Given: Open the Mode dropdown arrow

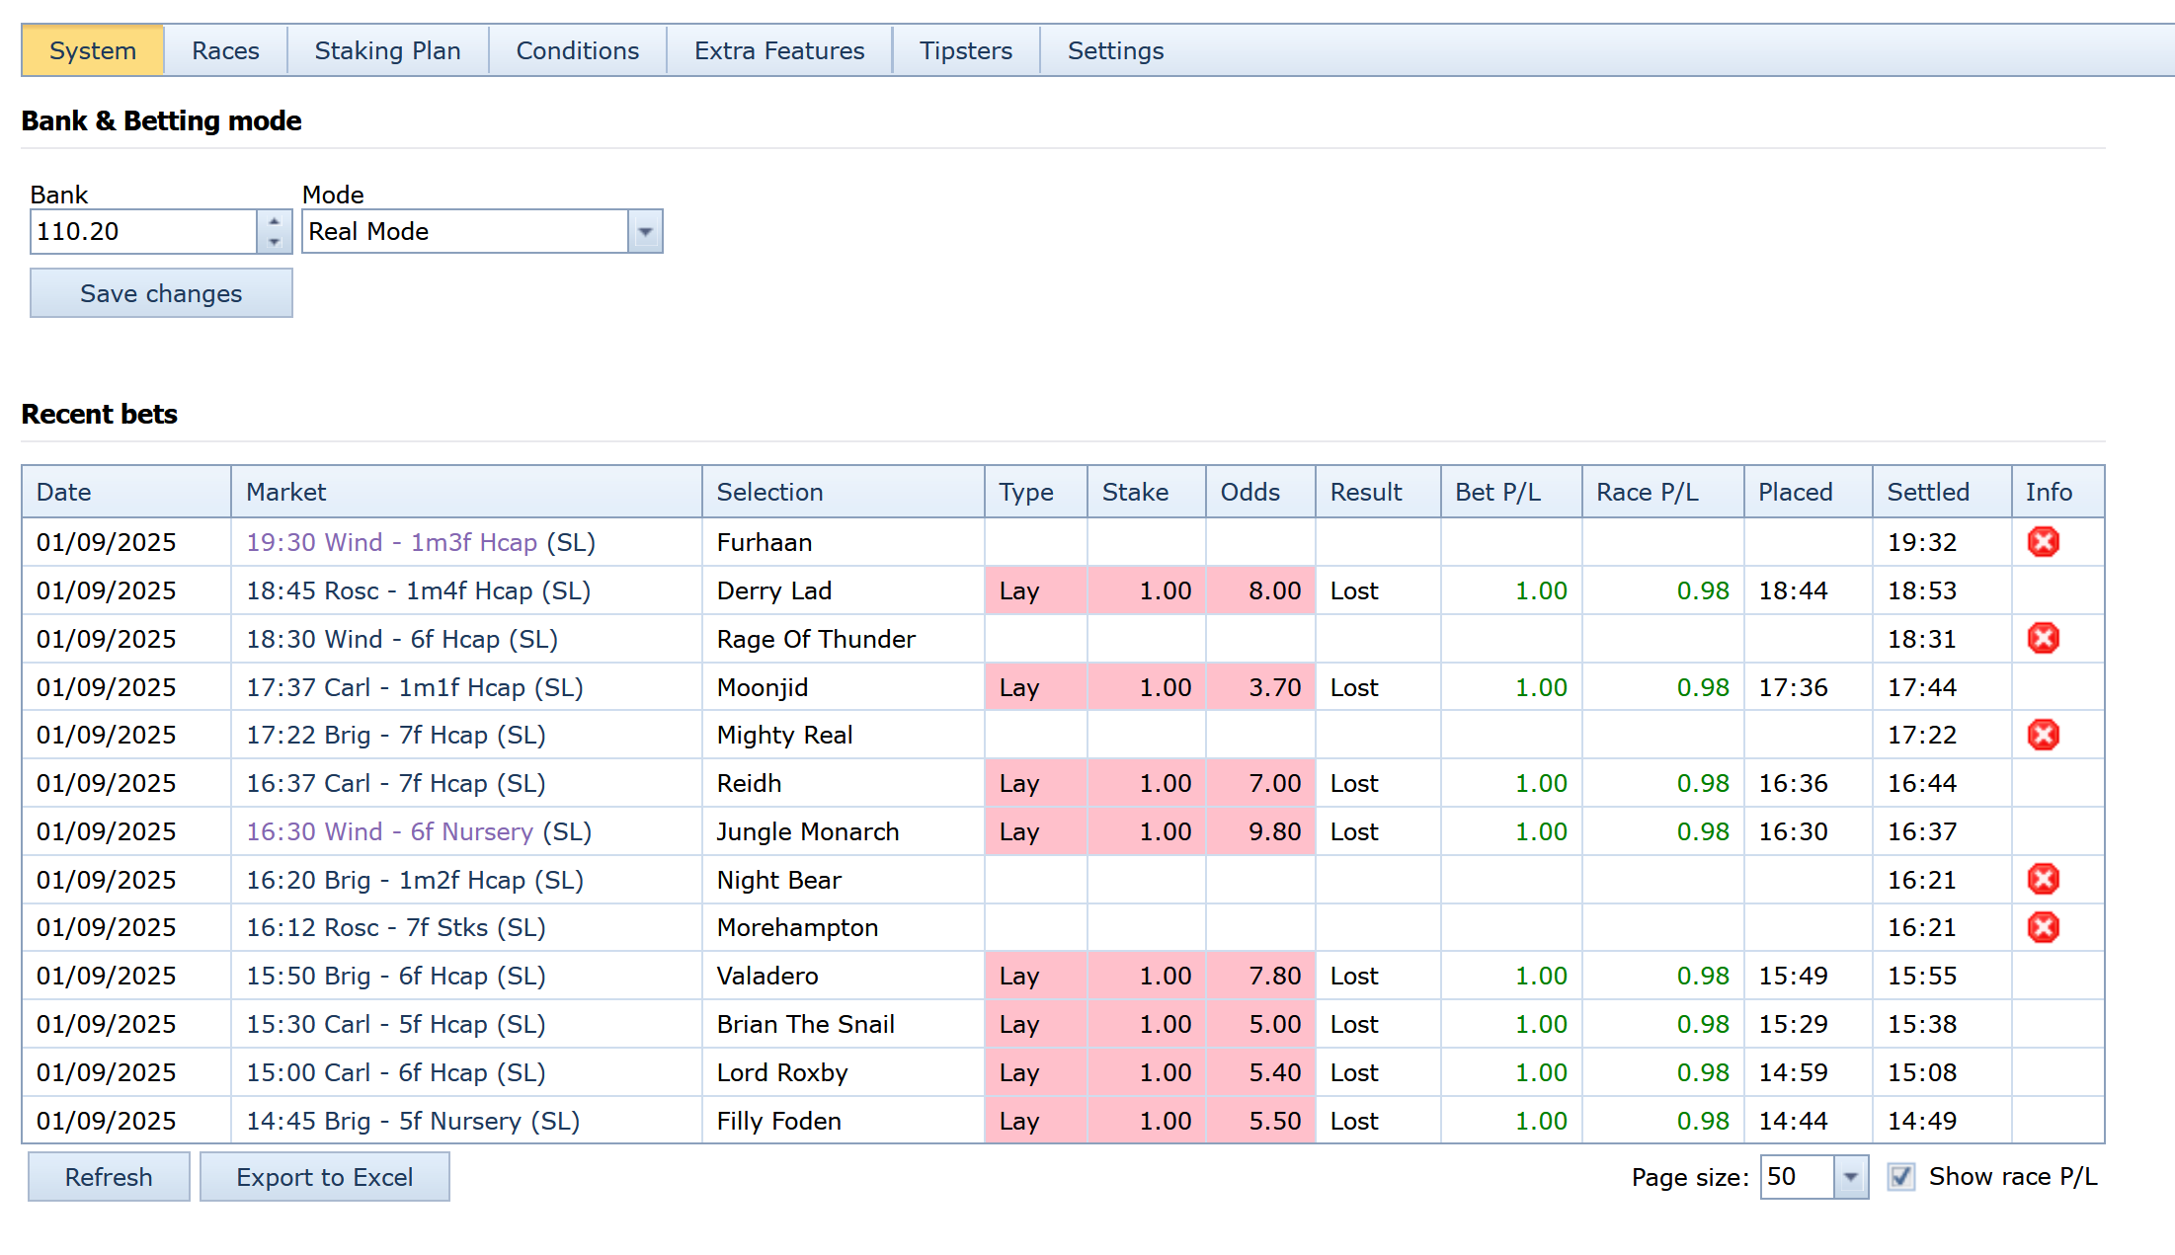Looking at the screenshot, I should [645, 232].
